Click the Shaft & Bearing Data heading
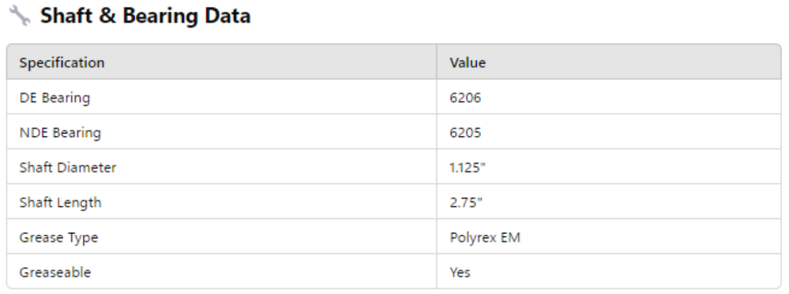 (145, 16)
